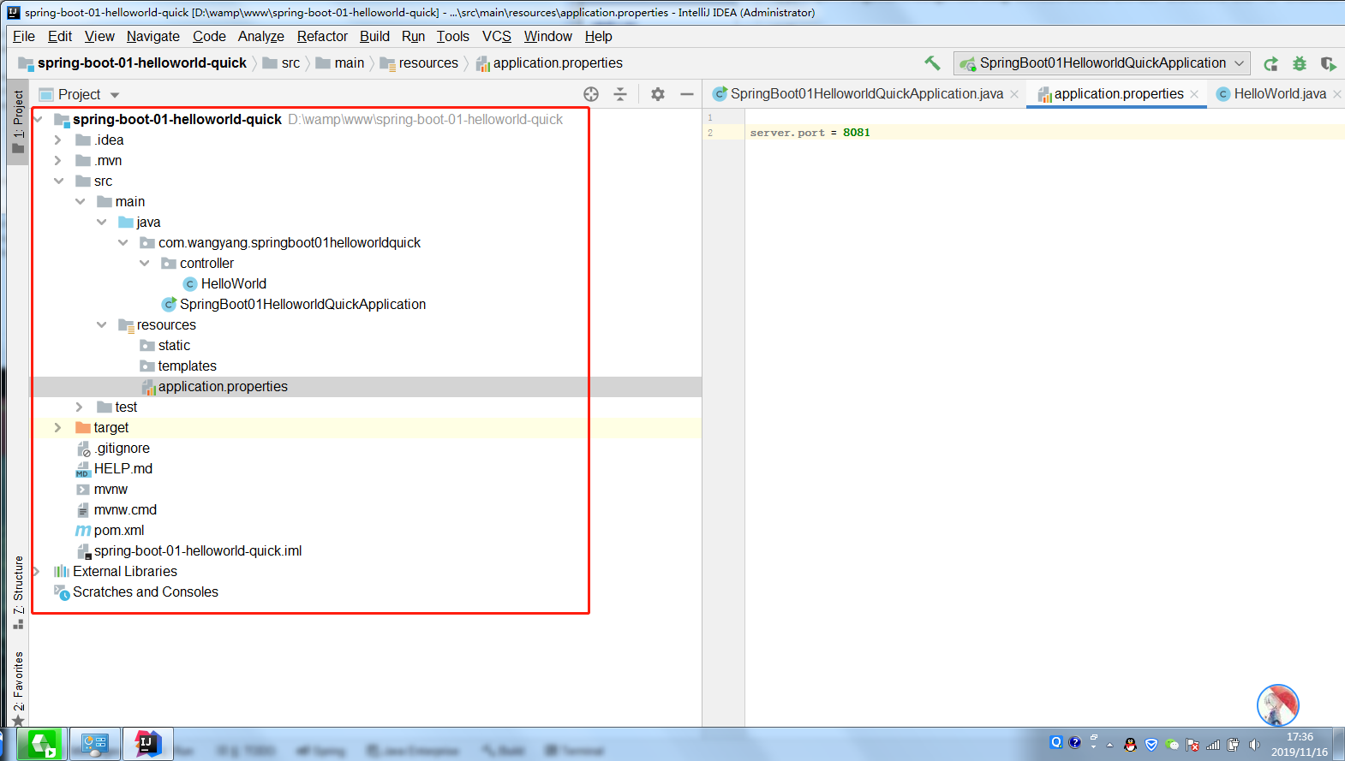Collapse the resources folder arrow
Screen dimensions: 1345x761
point(101,325)
